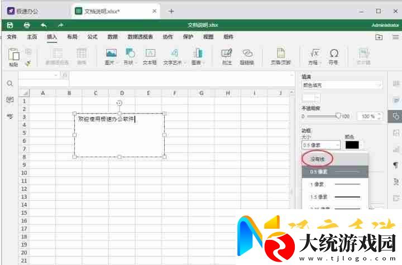Open file location folder icon
The width and height of the screenshot is (402, 265).
click(x=379, y=37)
